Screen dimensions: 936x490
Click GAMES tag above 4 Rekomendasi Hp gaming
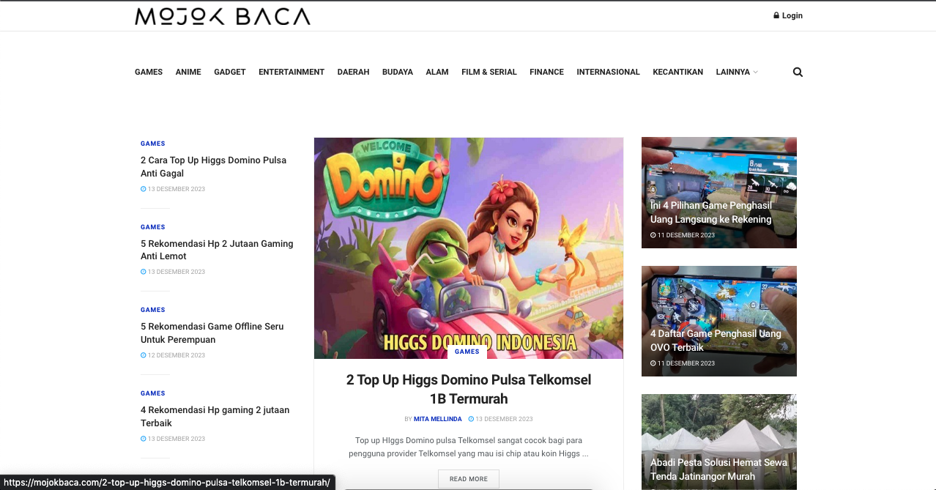click(153, 393)
